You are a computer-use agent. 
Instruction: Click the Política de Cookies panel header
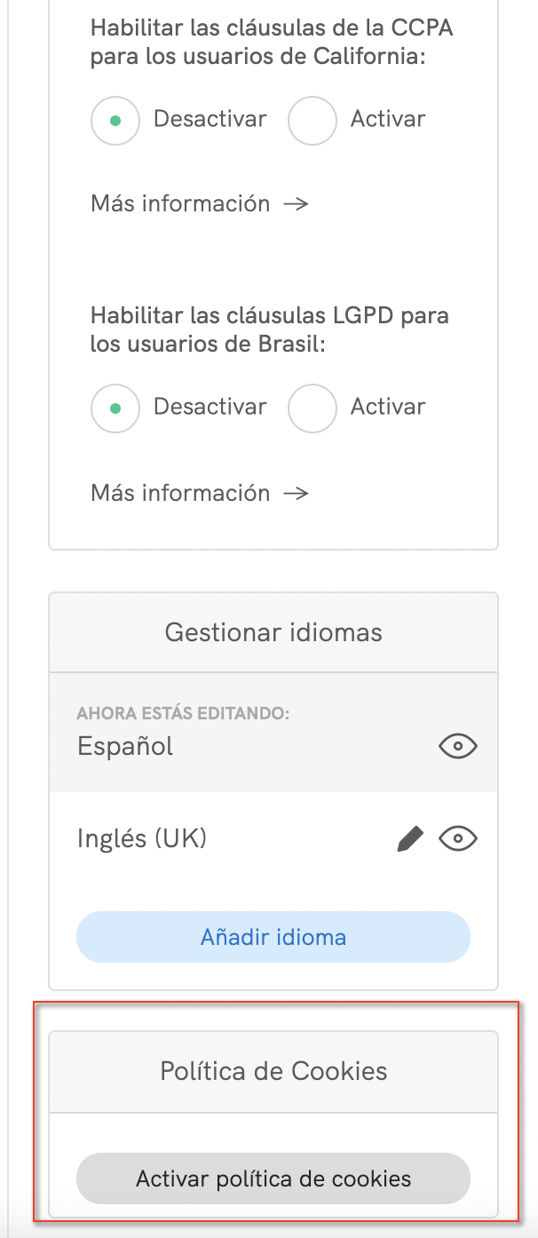[x=273, y=1071]
